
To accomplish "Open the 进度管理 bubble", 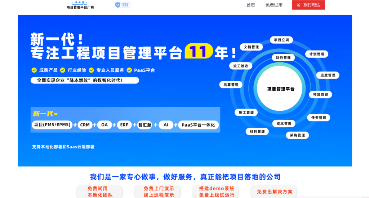I will (328, 75).
